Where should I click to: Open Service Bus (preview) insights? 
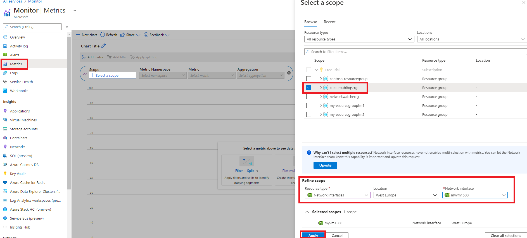(27, 218)
